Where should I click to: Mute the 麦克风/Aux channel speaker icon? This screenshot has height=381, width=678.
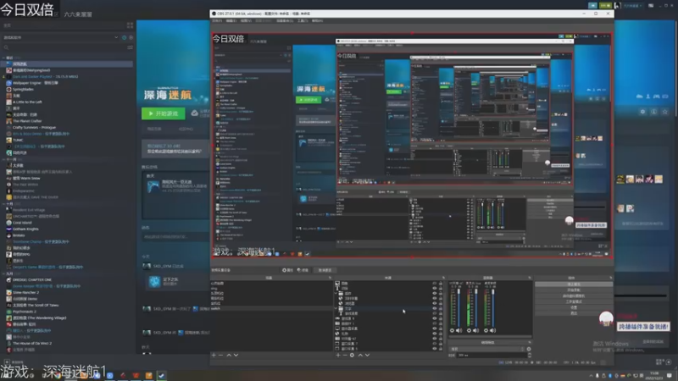point(475,330)
